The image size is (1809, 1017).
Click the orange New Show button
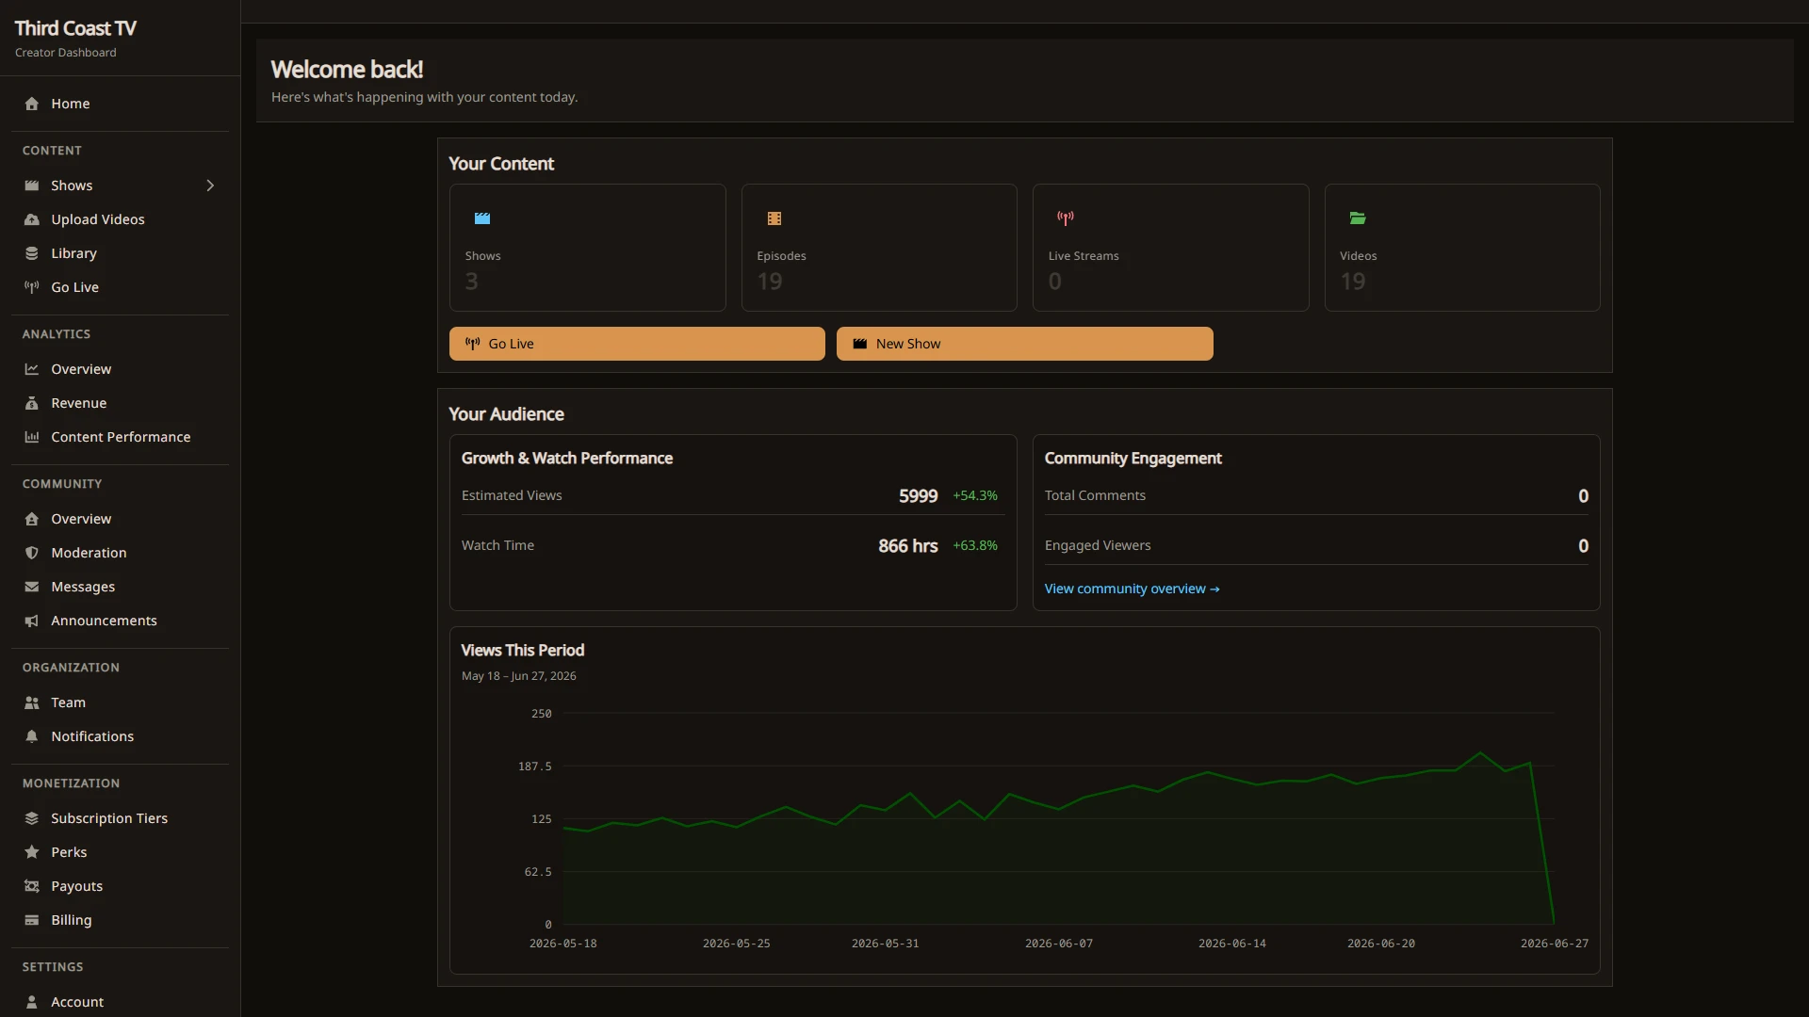click(1024, 344)
